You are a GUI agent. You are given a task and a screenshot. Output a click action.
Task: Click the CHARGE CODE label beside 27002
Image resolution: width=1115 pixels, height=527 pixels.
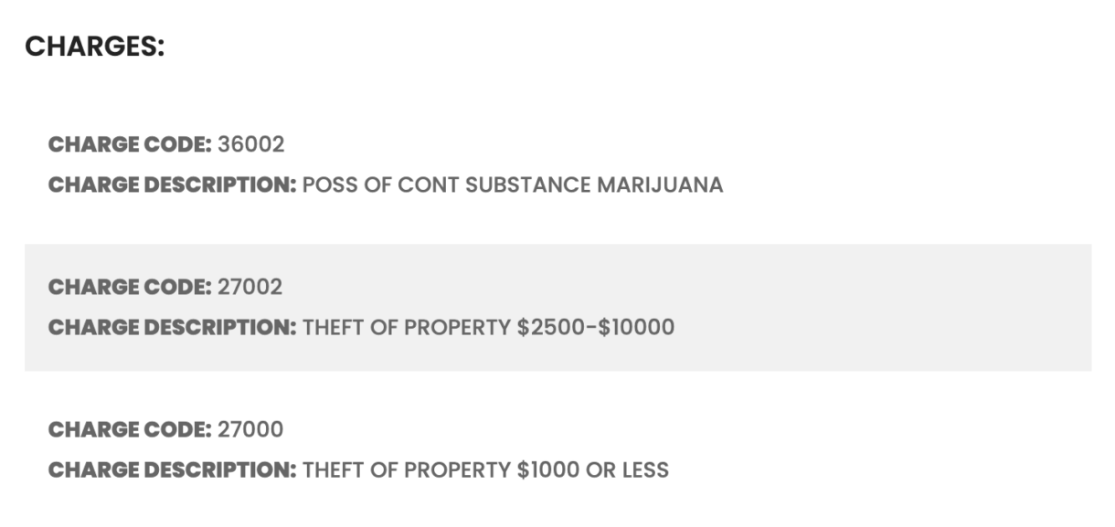pos(130,287)
